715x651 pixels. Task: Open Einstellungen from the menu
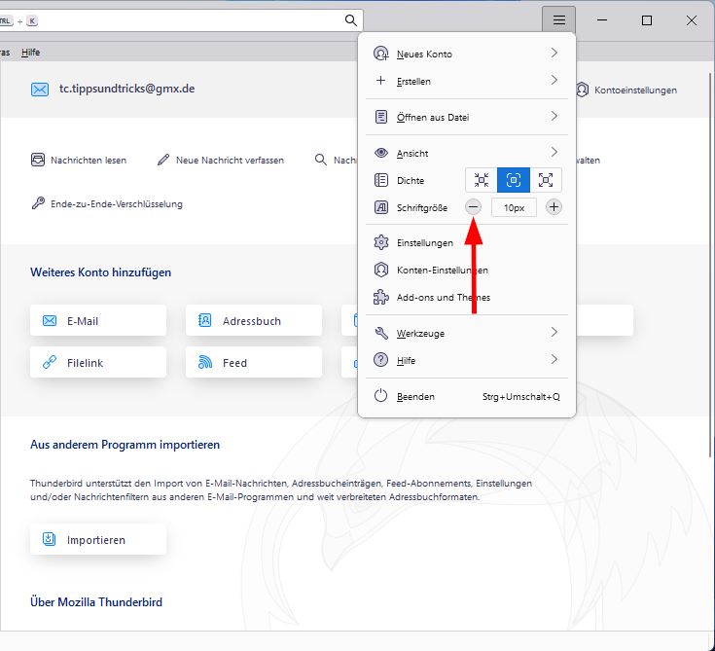[425, 243]
